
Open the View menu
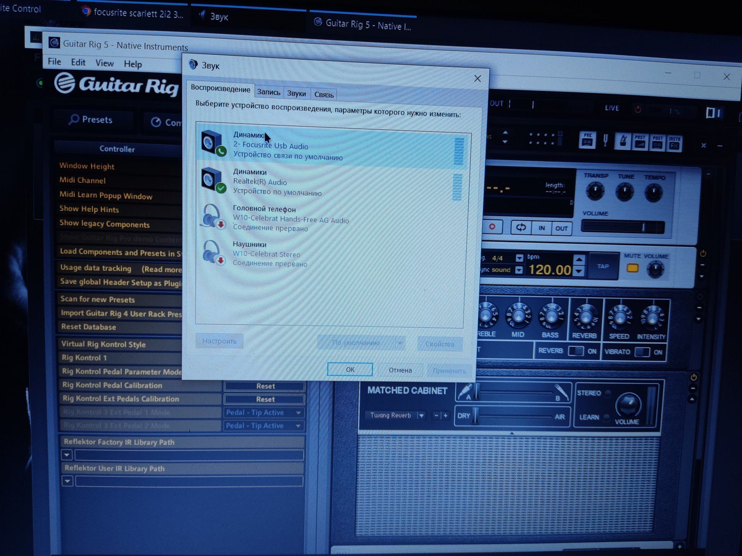104,63
